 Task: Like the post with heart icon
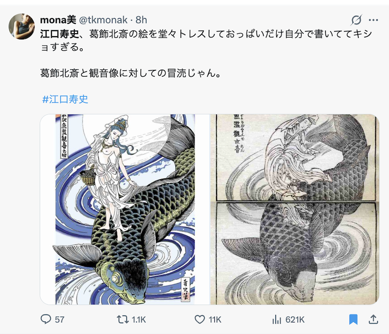point(200,319)
